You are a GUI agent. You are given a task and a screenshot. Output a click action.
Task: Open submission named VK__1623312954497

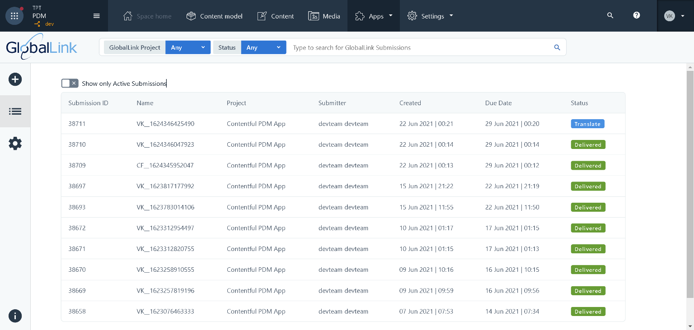[165, 228]
